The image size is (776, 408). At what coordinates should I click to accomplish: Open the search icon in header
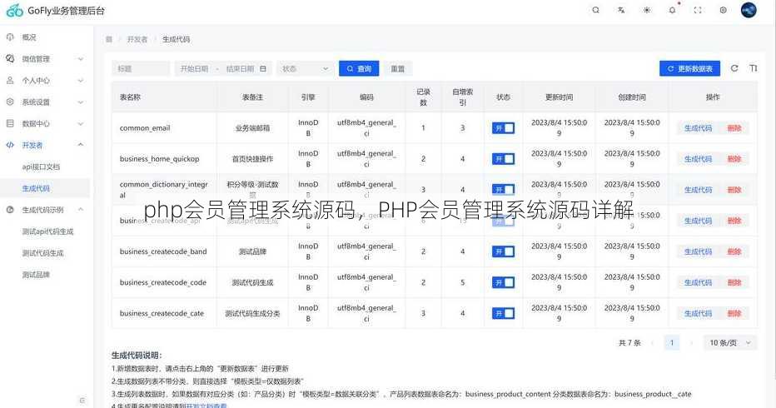[596, 10]
